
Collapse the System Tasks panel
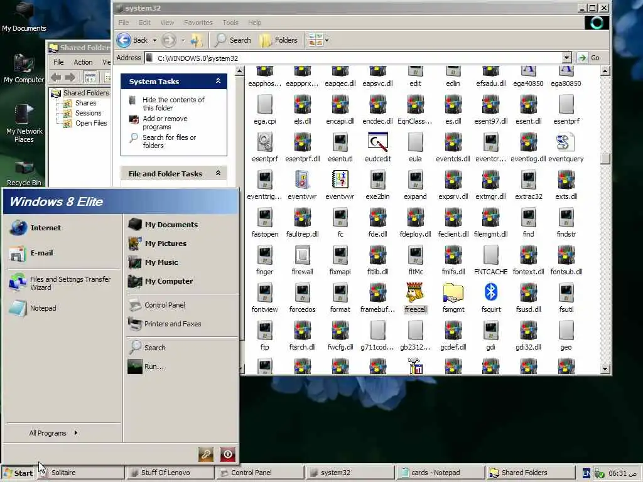218,81
